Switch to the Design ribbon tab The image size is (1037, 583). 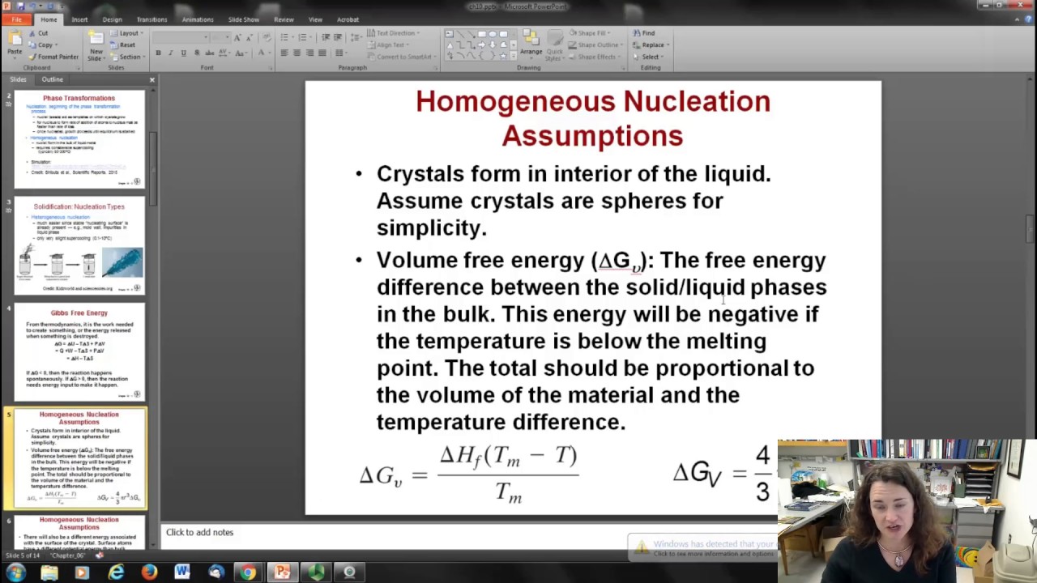coord(112,19)
